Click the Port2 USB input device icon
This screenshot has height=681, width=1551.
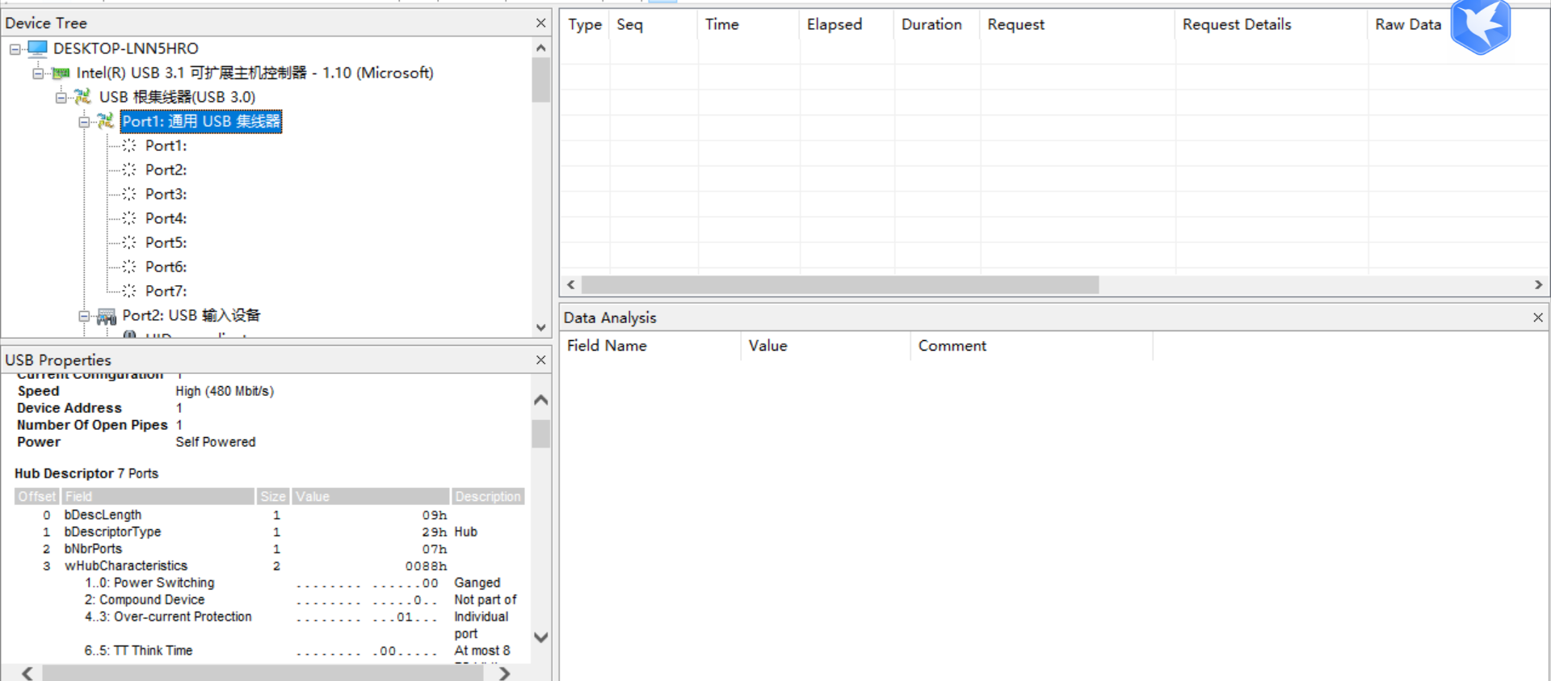106,316
